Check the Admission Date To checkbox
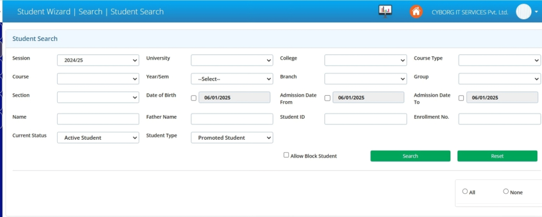Image resolution: width=542 pixels, height=217 pixels. coord(461,98)
